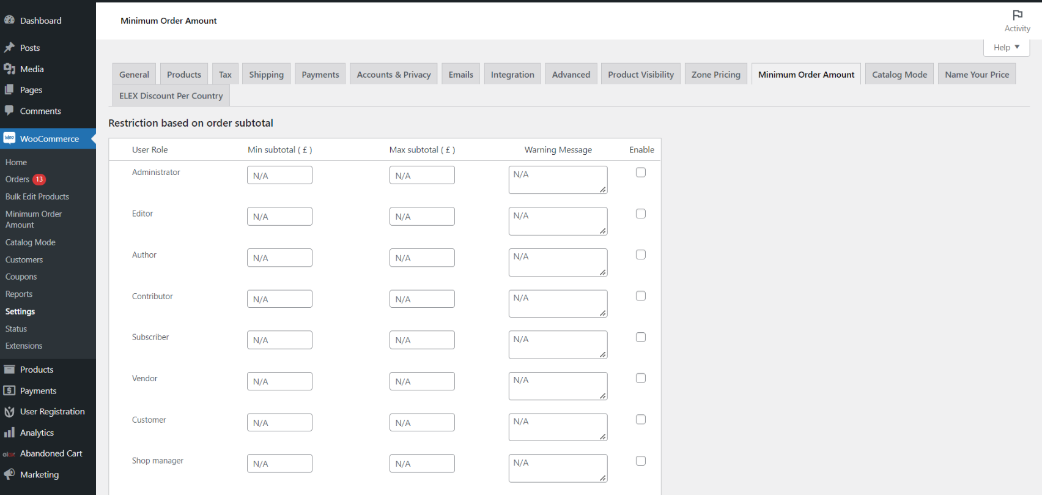The height and width of the screenshot is (495, 1042).
Task: Open the Catalog Mode tab
Action: pyautogui.click(x=900, y=74)
